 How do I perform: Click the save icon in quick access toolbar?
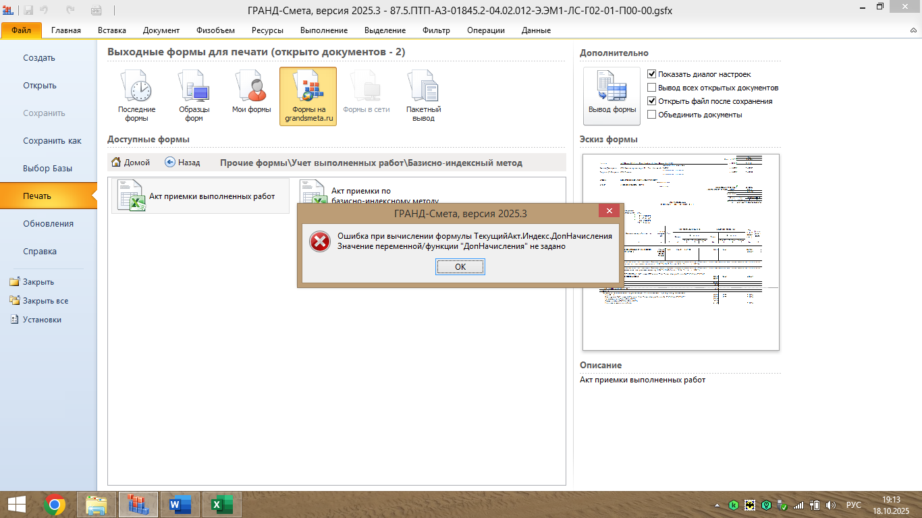29,10
